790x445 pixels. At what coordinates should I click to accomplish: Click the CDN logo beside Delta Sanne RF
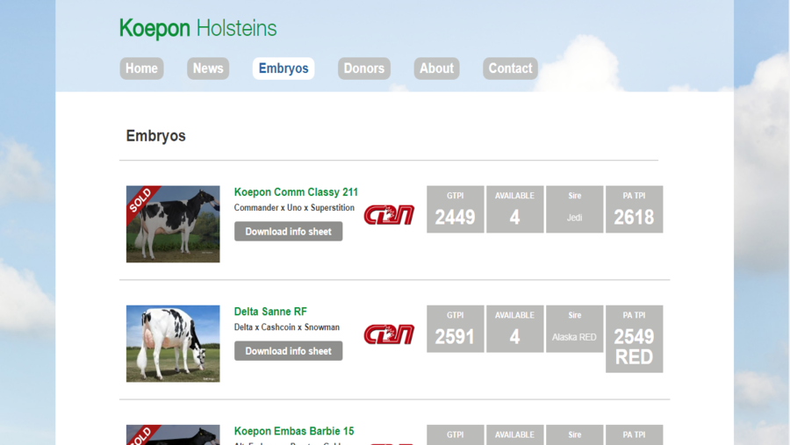tap(389, 334)
